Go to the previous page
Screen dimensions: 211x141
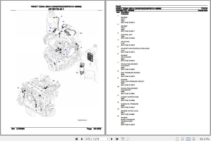click(82, 139)
